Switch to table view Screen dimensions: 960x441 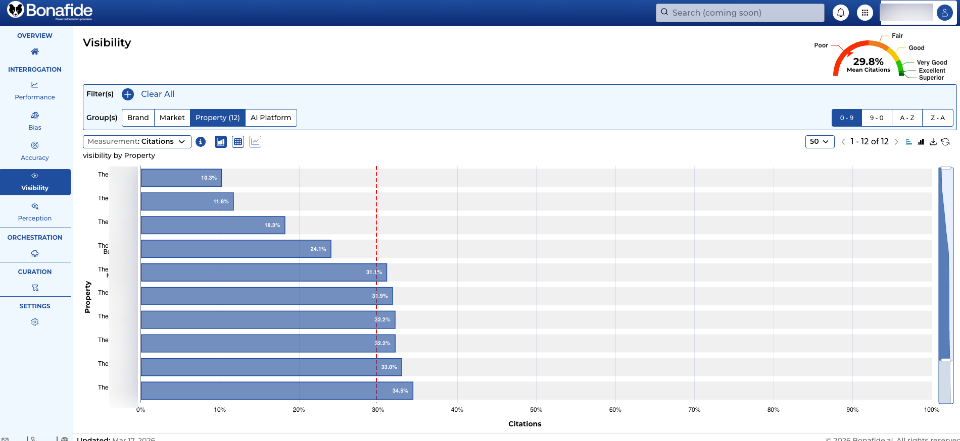coord(238,142)
